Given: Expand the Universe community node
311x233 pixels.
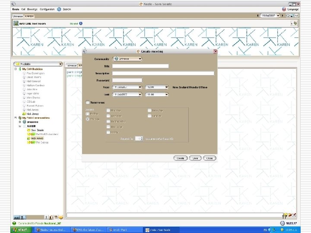Looking at the screenshot, I should pyautogui.click(x=20, y=122).
